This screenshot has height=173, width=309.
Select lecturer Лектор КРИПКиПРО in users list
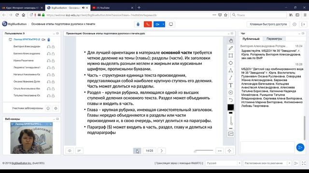tap(27, 39)
